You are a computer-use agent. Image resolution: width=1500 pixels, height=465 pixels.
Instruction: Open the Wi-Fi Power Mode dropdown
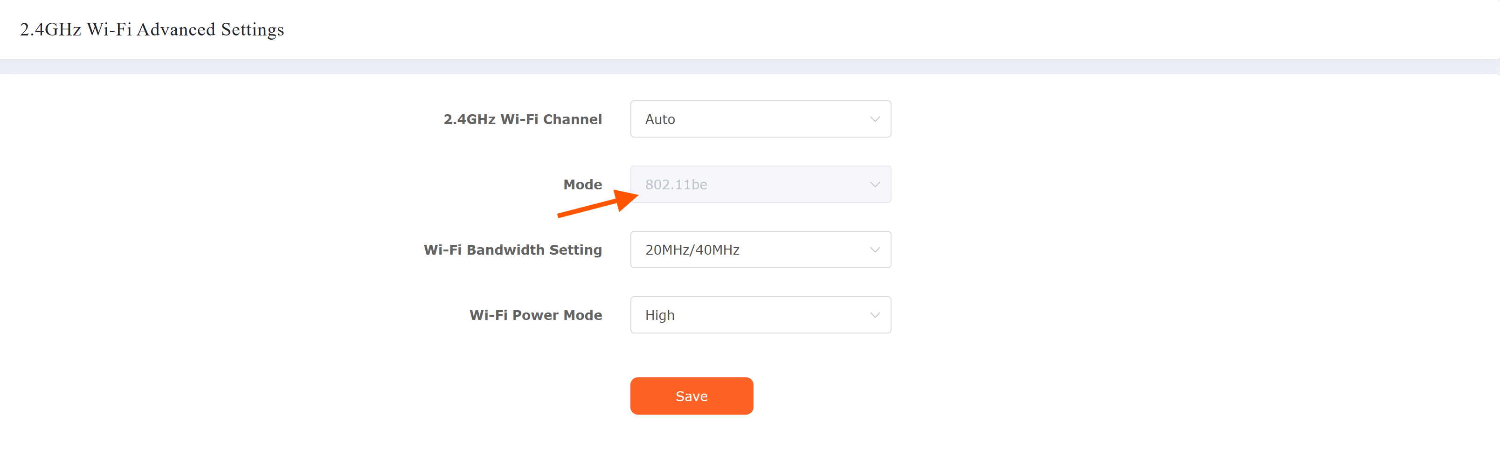pyautogui.click(x=760, y=315)
